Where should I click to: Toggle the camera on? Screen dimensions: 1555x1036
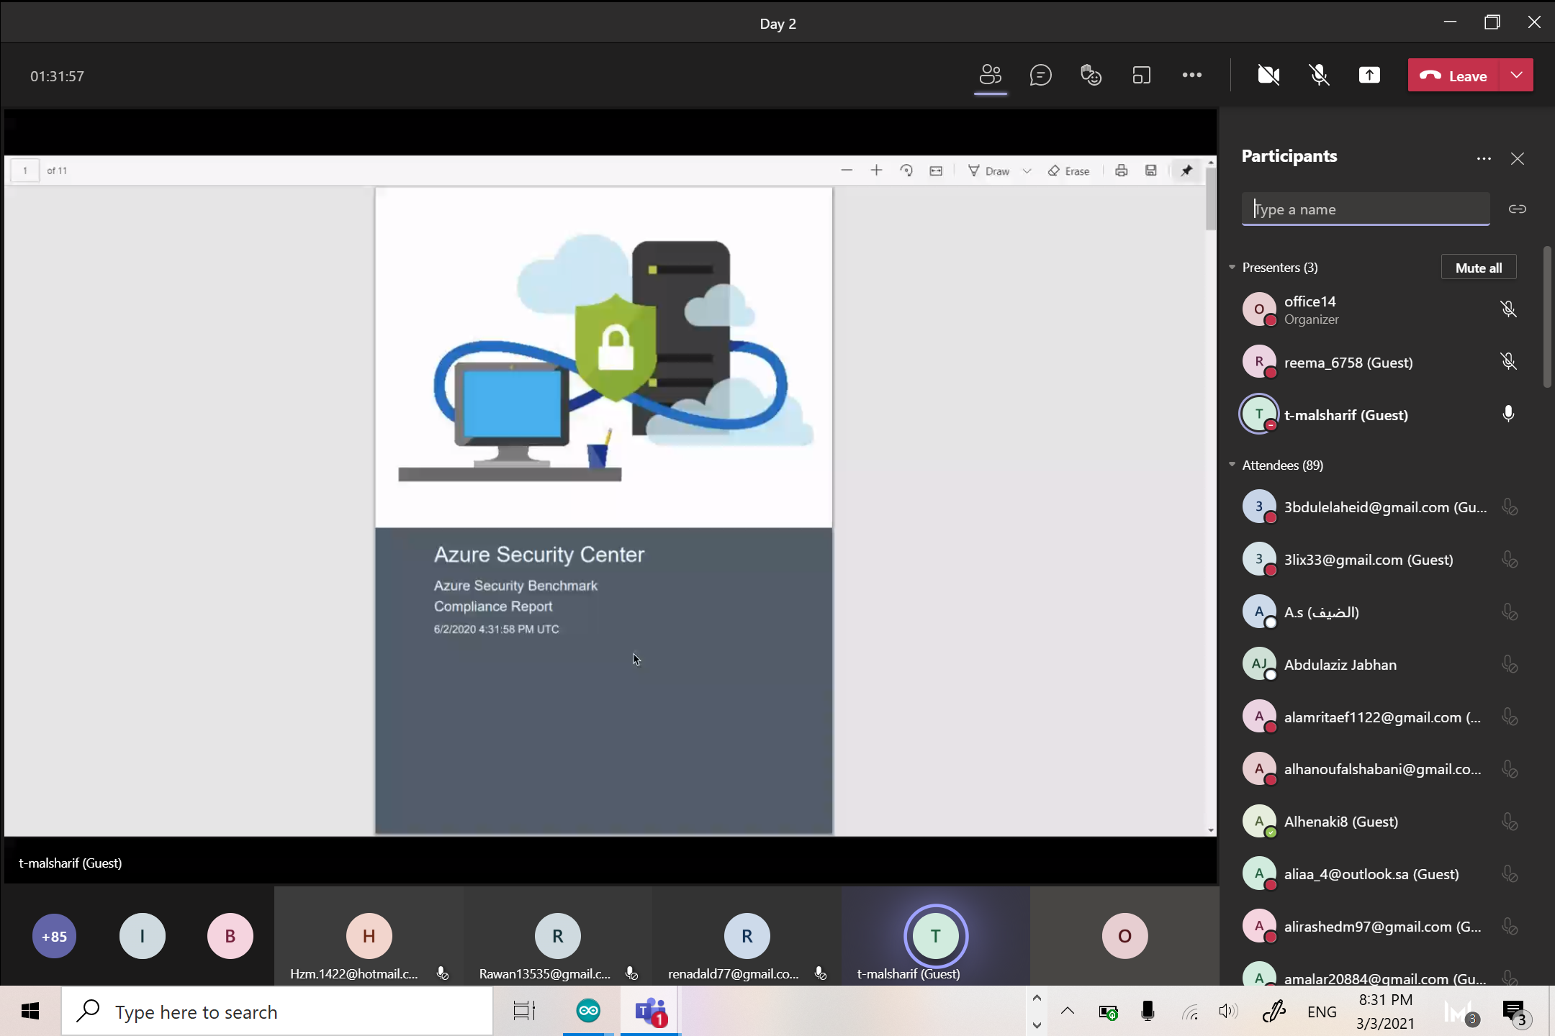click(1268, 76)
